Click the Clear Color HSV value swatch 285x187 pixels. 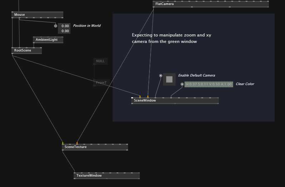click(209, 84)
